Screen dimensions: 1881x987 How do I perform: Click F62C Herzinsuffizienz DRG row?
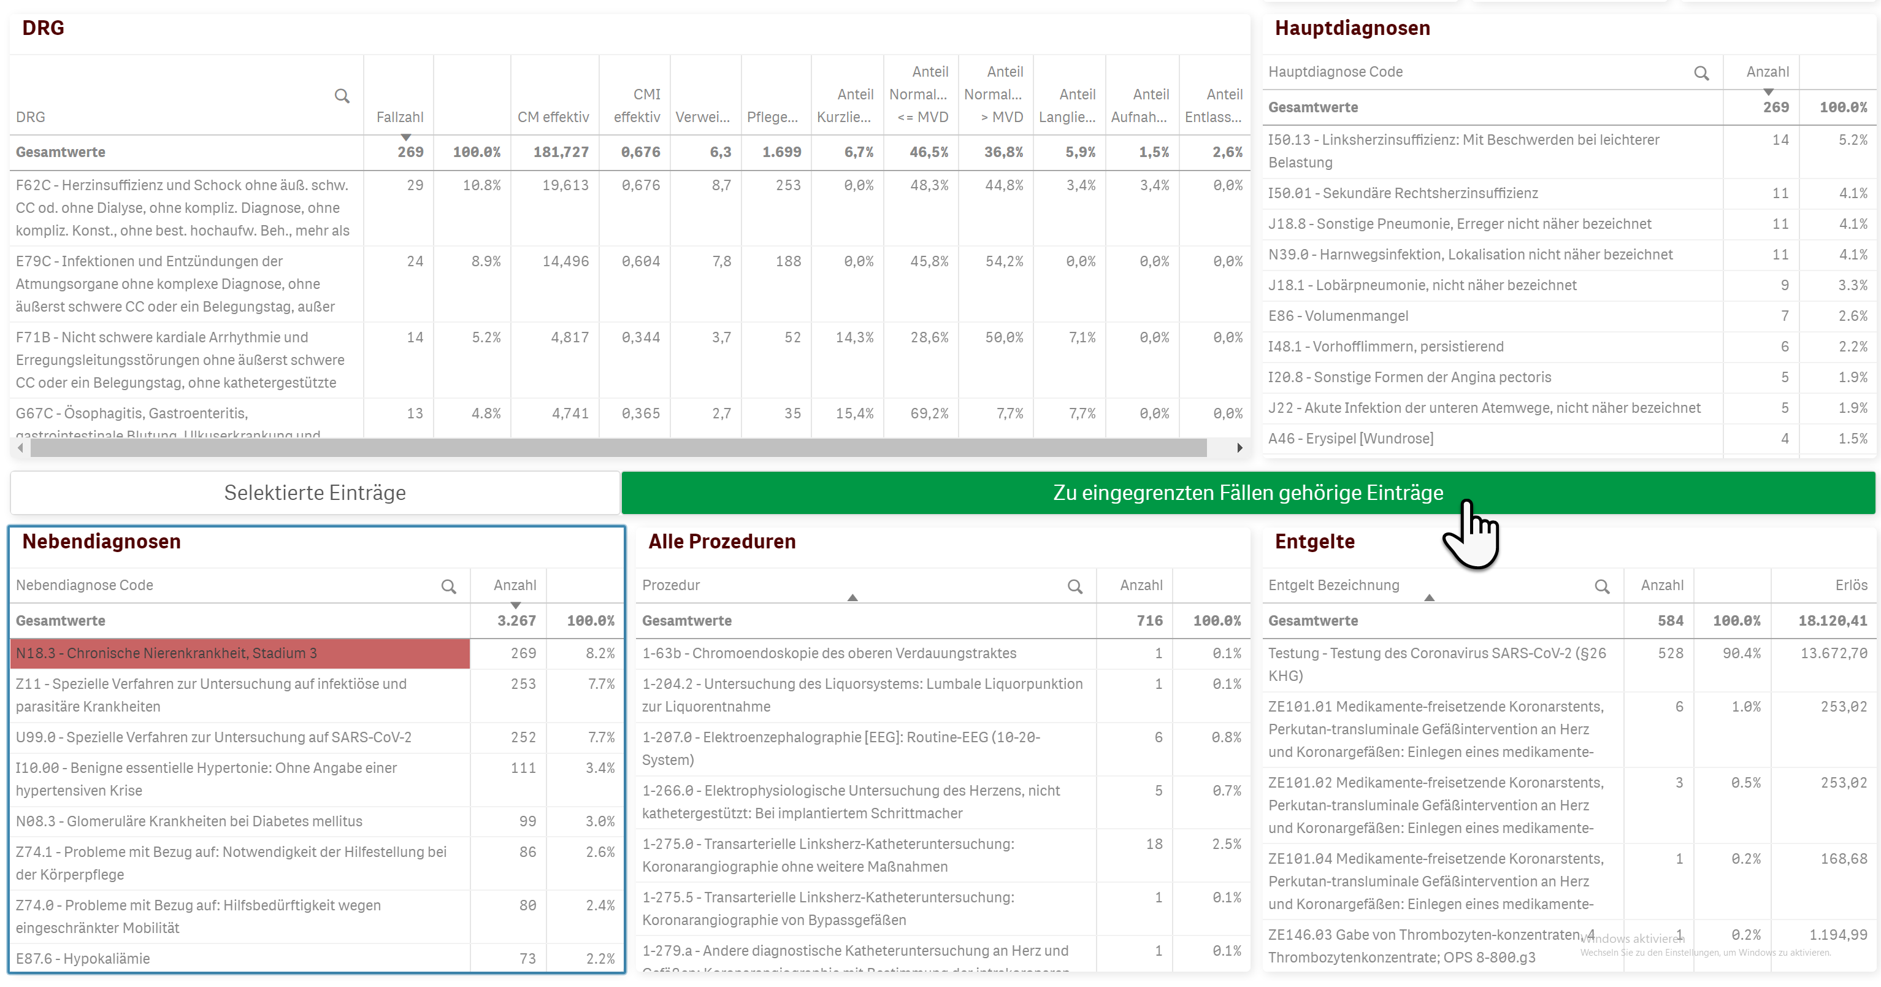[x=183, y=208]
